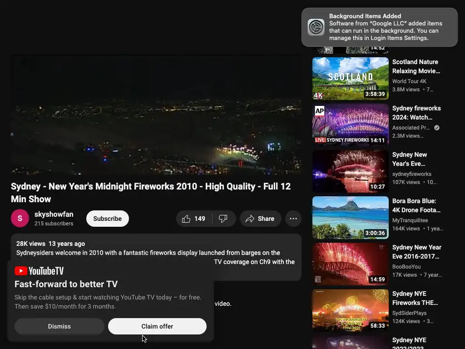Click the World Tour 4K channel name
Viewport: 465px width, 349px height.
(x=409, y=81)
